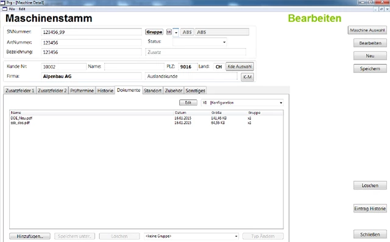Click the Eintrag Historie button

[370, 209]
